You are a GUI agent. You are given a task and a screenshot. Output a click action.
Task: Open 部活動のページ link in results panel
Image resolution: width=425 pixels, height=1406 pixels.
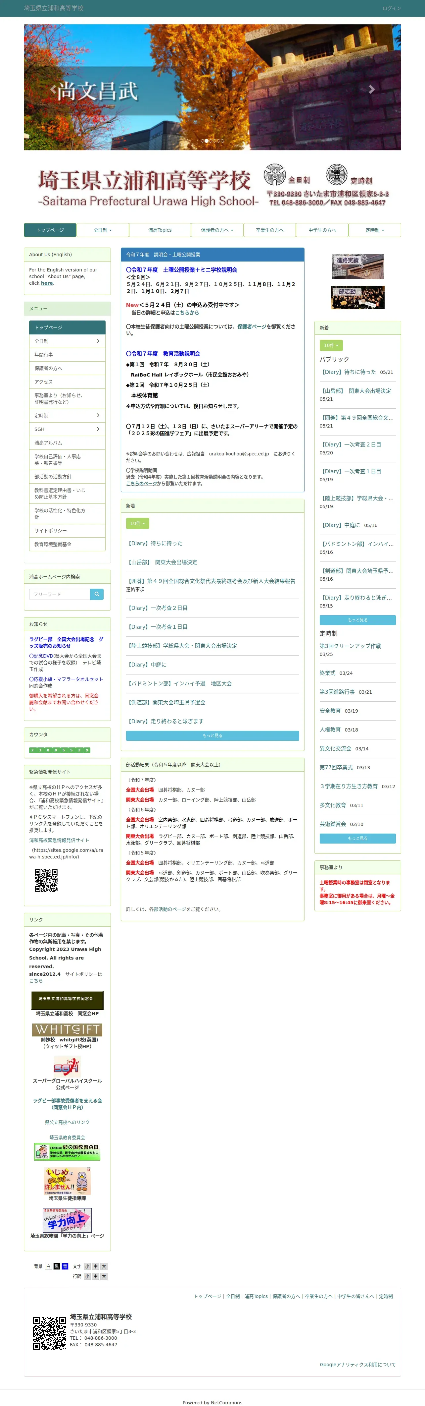coord(170,909)
